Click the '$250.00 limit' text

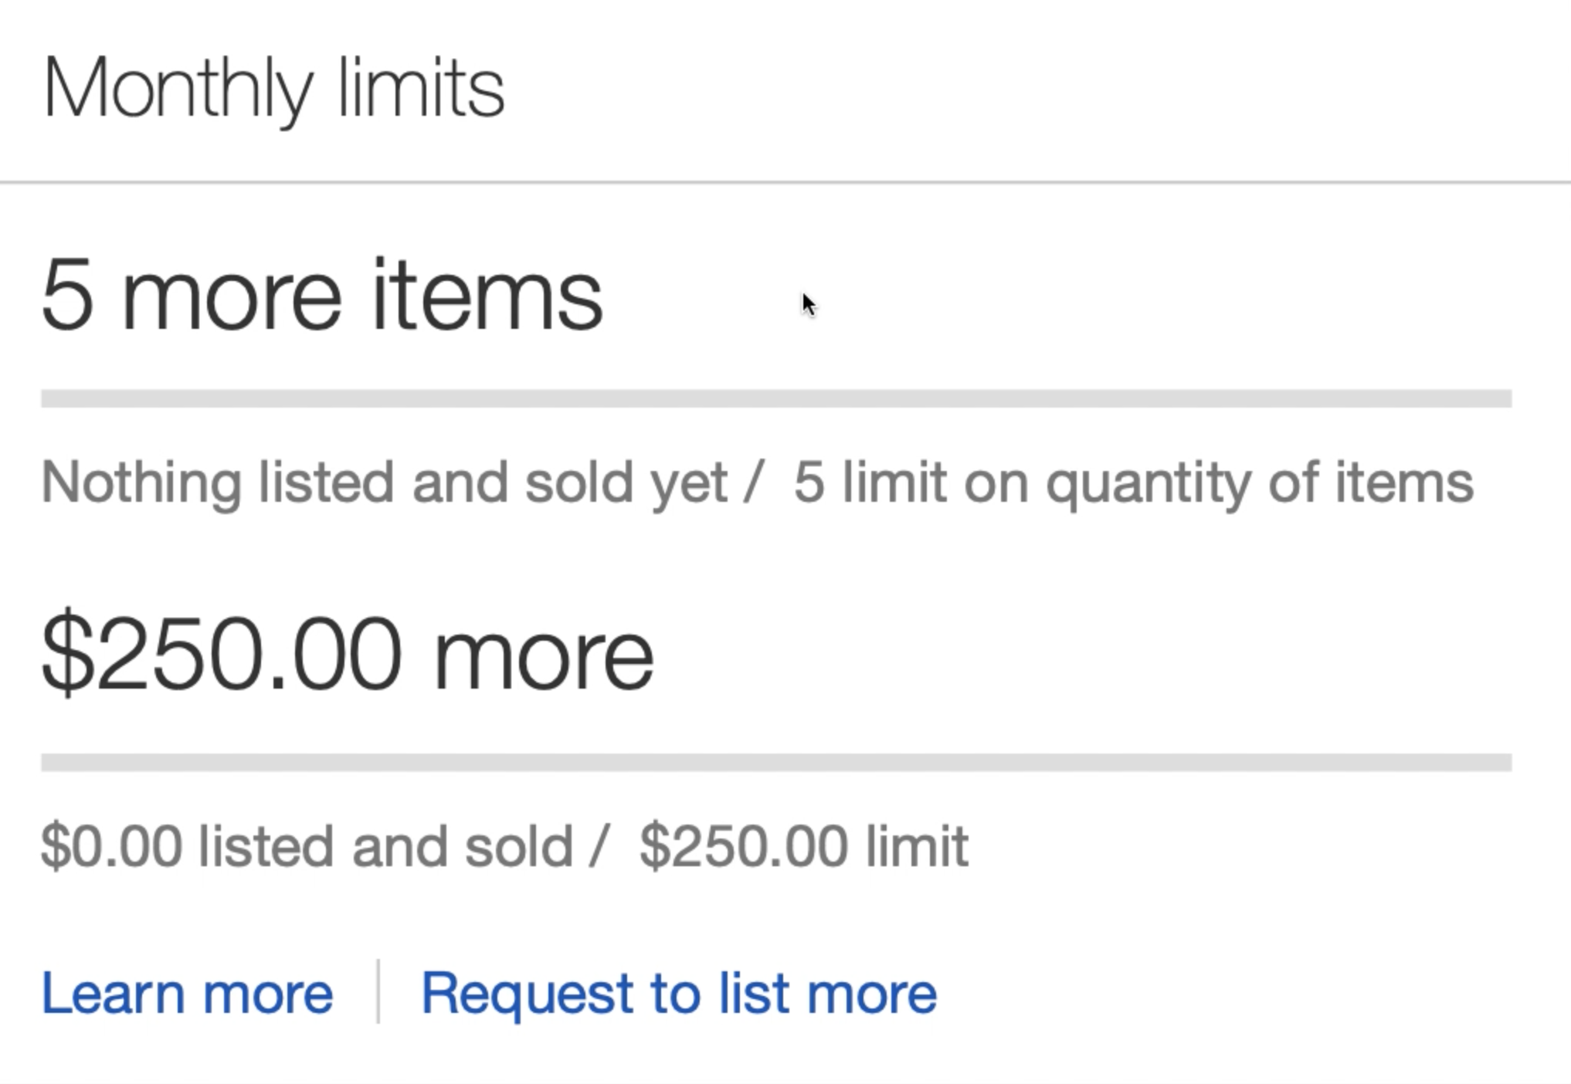click(803, 847)
